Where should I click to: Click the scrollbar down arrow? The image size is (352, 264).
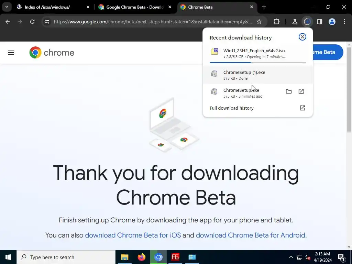click(349, 247)
